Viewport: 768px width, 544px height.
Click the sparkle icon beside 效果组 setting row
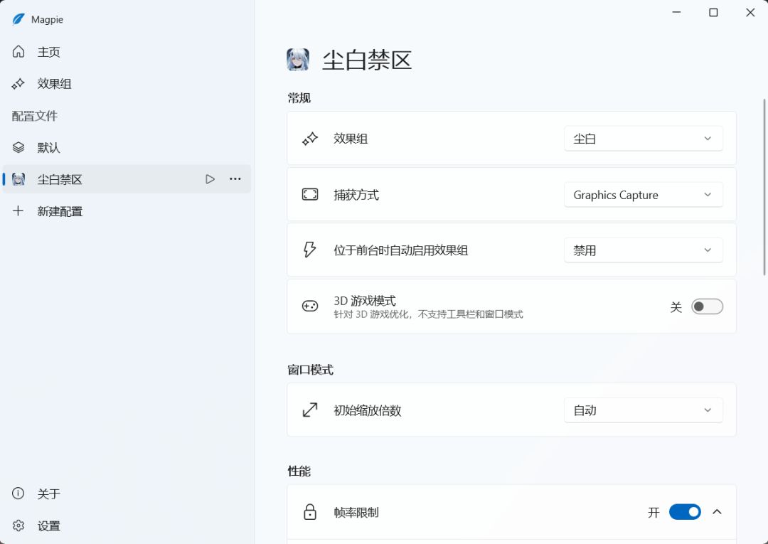(x=309, y=139)
